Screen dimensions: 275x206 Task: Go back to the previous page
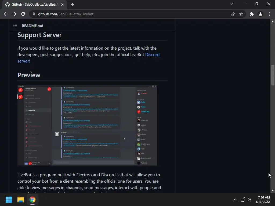click(x=6, y=14)
